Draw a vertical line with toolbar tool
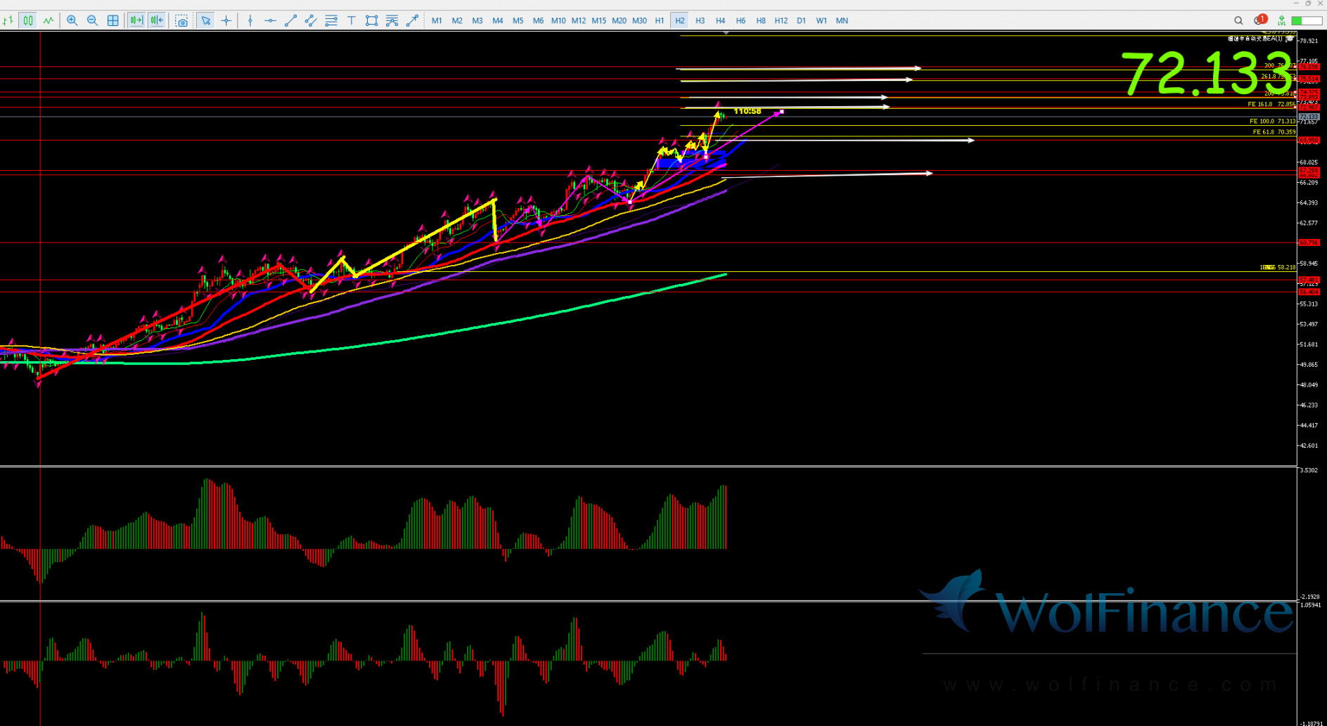The image size is (1327, 726). [x=250, y=20]
